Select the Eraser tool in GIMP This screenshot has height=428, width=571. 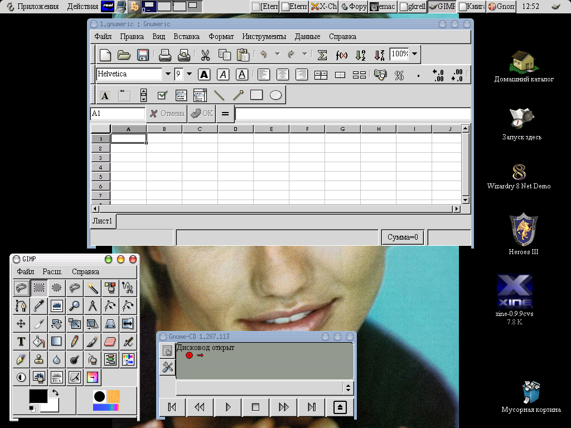[x=110, y=341]
